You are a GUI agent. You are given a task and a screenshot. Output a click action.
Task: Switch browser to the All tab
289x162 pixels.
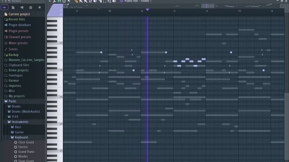4,7
